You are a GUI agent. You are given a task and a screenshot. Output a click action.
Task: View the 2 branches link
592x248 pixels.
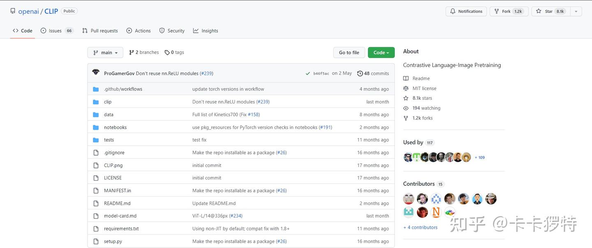(144, 53)
